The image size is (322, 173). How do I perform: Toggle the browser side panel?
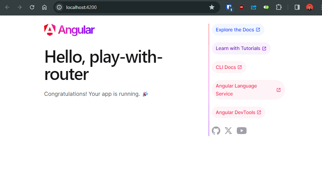[297, 7]
